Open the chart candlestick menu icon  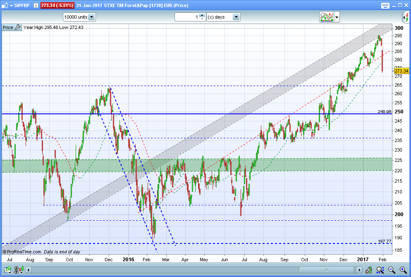coord(5,5)
